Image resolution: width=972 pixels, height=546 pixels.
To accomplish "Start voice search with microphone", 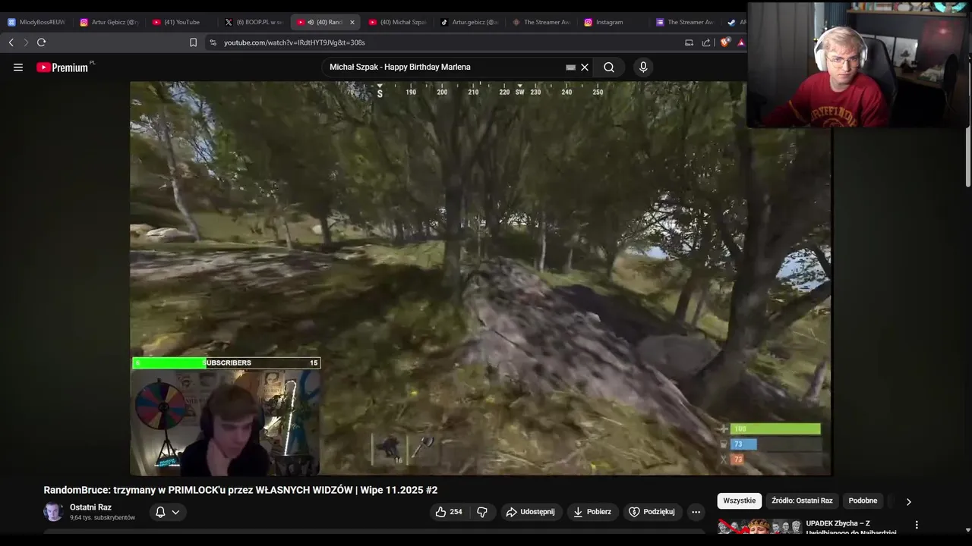I will tap(643, 67).
